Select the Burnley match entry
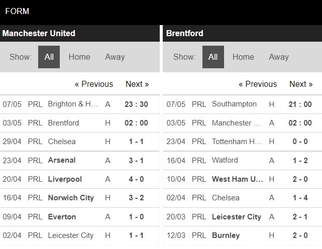The width and height of the screenshot is (322, 249). (226, 235)
